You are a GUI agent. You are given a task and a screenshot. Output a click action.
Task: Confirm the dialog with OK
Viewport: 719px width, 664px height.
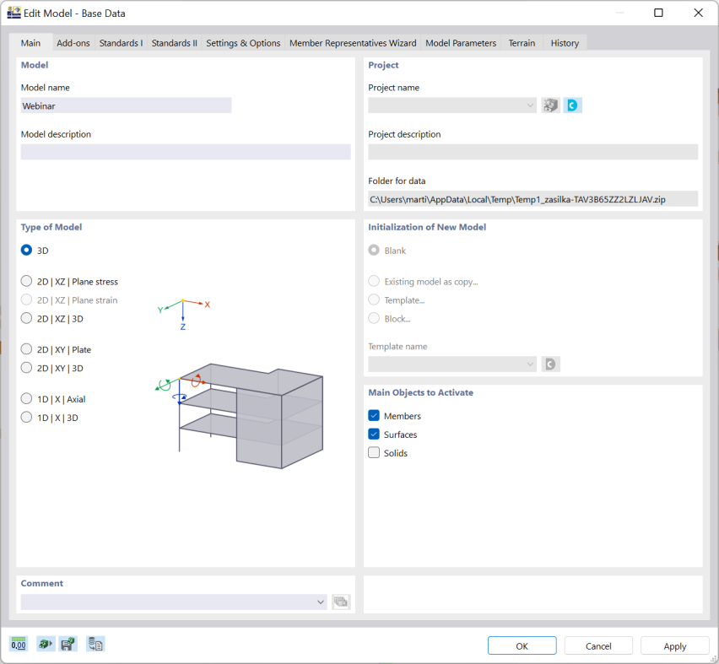[x=522, y=645]
